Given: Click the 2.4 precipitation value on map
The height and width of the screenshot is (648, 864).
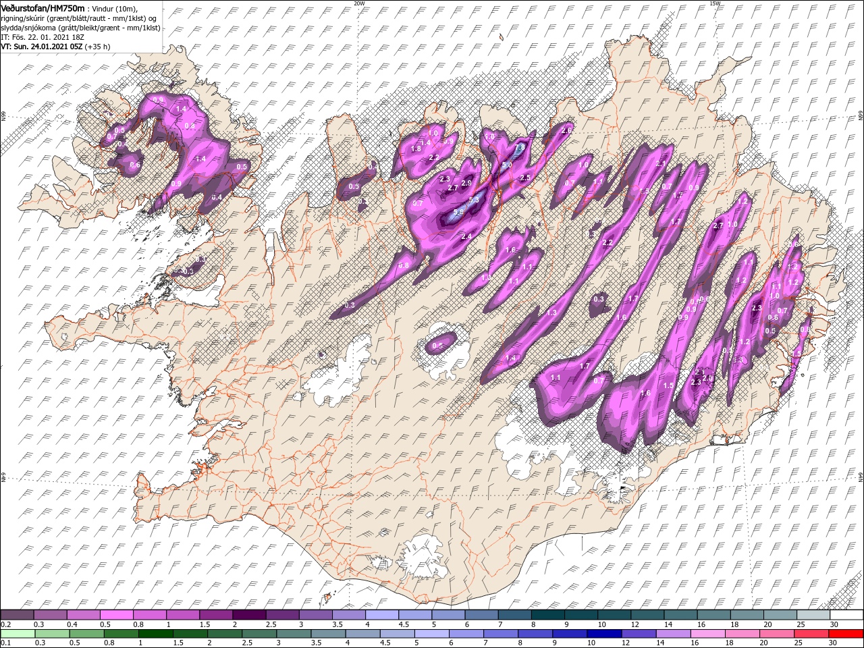Looking at the screenshot, I should coord(466,236).
